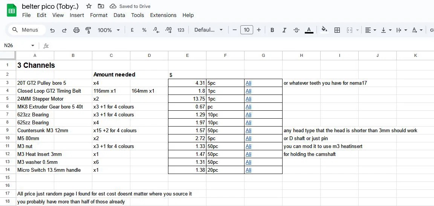Format as currency with pound icon
The height and width of the screenshot is (206, 434).
[x=132, y=30]
